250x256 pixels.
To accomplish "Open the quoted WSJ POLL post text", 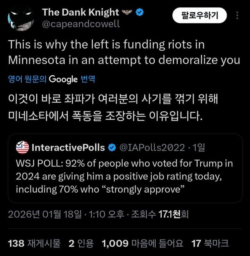I will (x=124, y=176).
